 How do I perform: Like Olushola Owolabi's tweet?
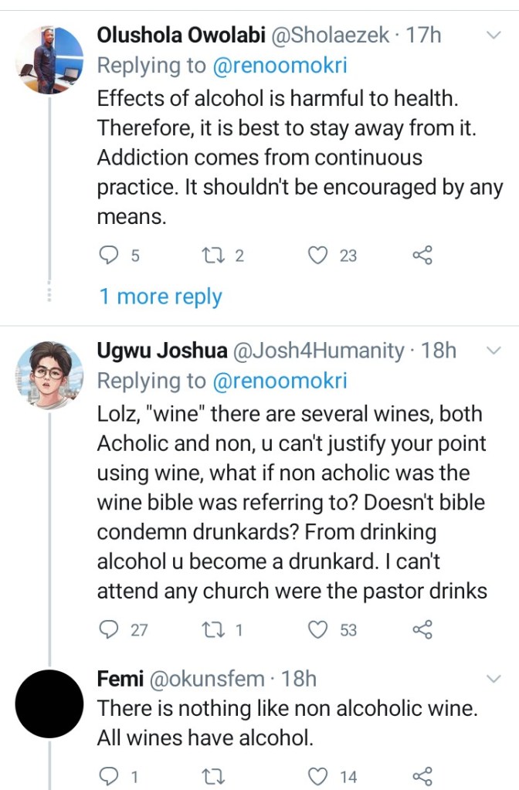coord(318,256)
